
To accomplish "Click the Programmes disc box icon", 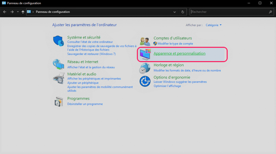I will tap(58, 101).
